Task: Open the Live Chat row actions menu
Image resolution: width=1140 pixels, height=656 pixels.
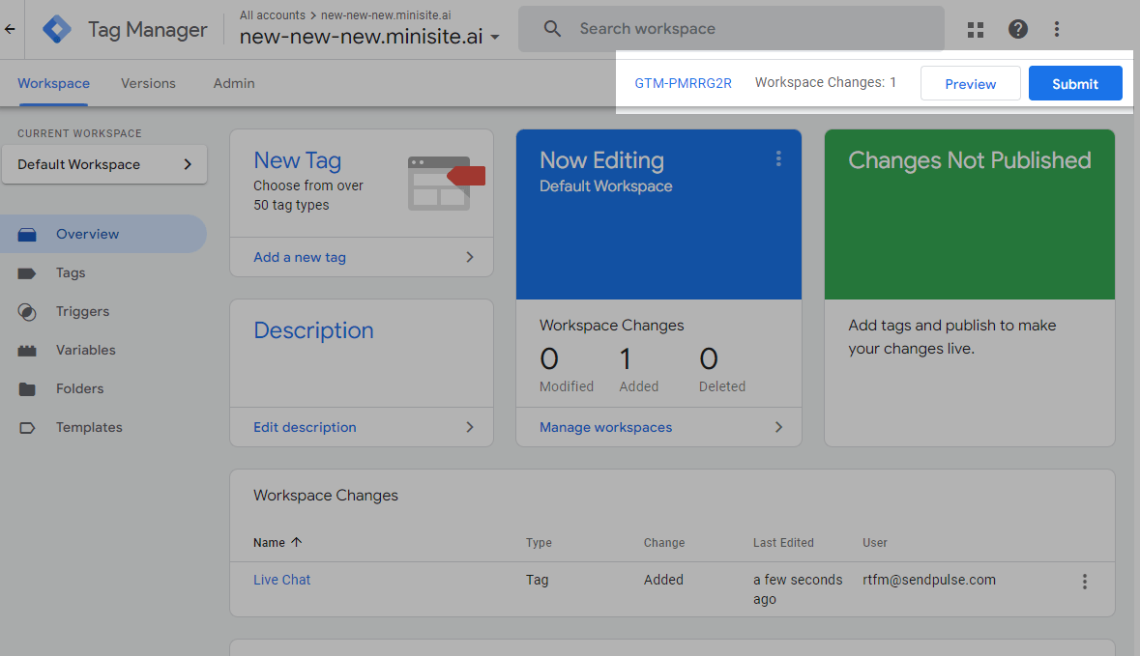Action: coord(1084,581)
